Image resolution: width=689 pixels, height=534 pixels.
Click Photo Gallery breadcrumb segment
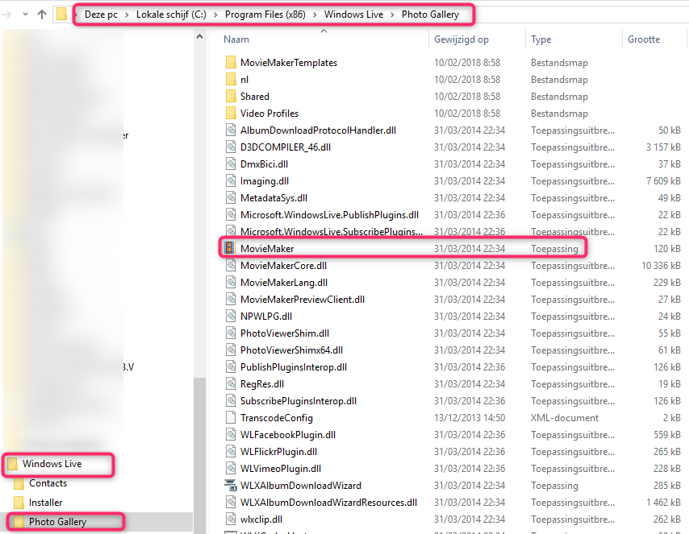coord(430,14)
